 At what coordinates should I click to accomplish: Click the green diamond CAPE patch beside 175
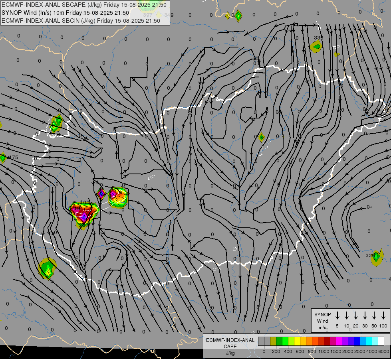3,158
